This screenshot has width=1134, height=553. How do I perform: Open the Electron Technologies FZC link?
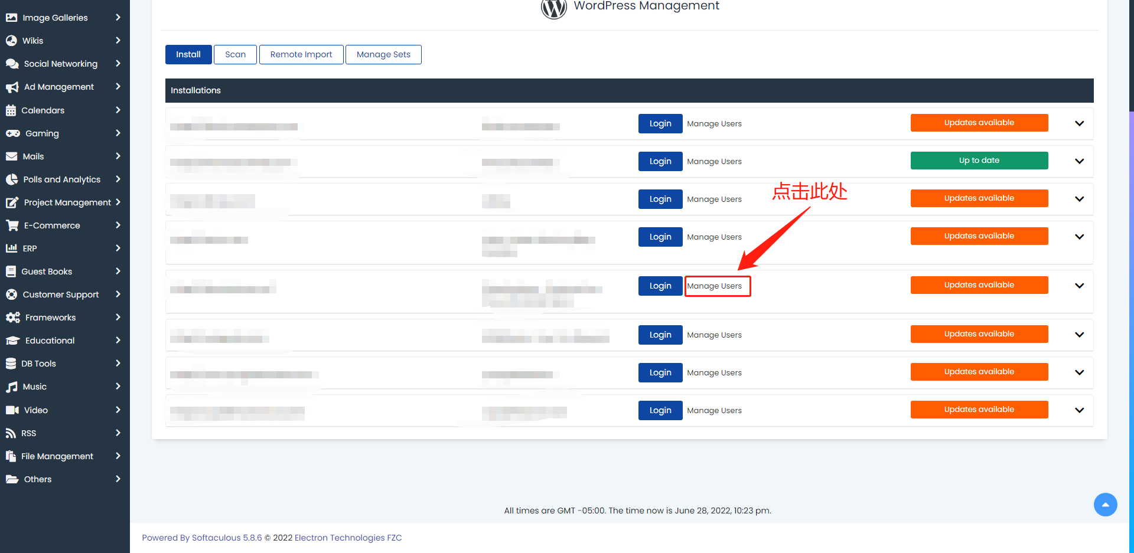[348, 538]
